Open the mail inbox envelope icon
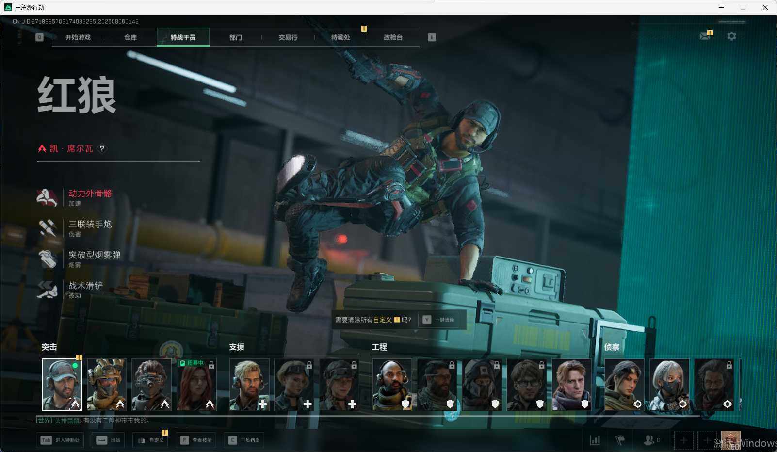The image size is (777, 452). coord(705,36)
